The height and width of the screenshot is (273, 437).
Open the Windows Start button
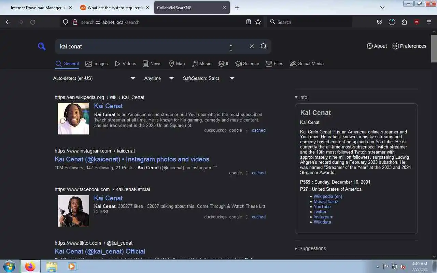[9, 266]
